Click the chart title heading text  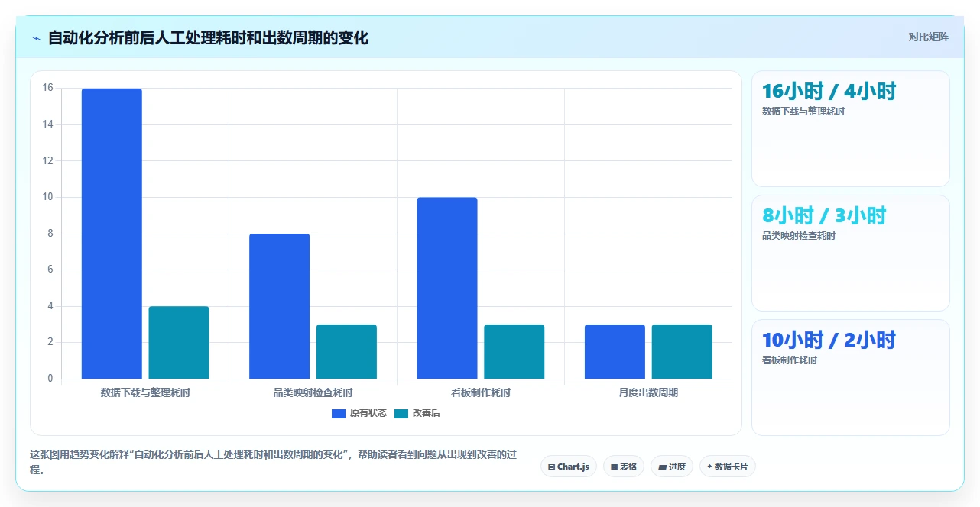coord(208,37)
